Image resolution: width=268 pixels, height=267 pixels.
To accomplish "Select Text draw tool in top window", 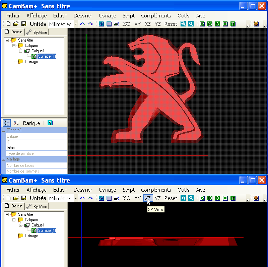I will coord(233,24).
